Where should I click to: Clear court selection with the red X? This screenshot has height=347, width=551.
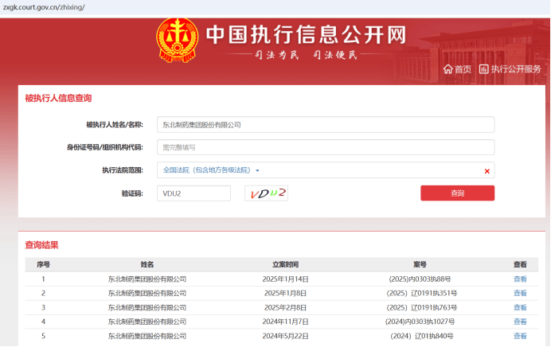[487, 170]
